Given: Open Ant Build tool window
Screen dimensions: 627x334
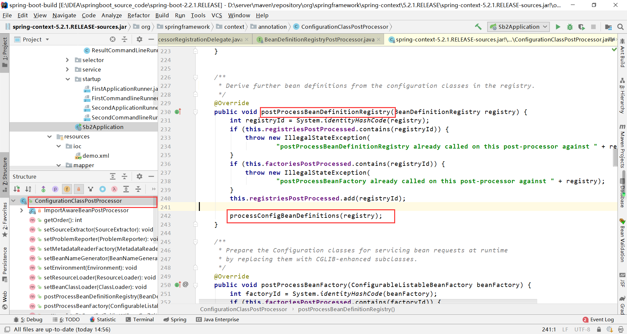Looking at the screenshot, I should click(622, 53).
